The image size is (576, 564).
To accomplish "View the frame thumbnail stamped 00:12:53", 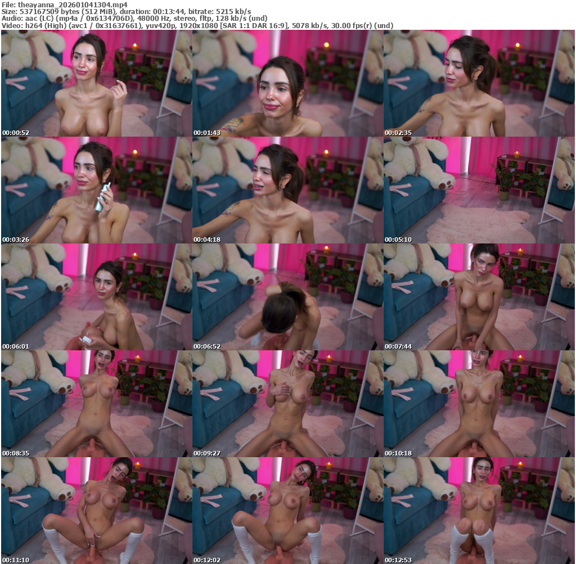I will point(479,511).
